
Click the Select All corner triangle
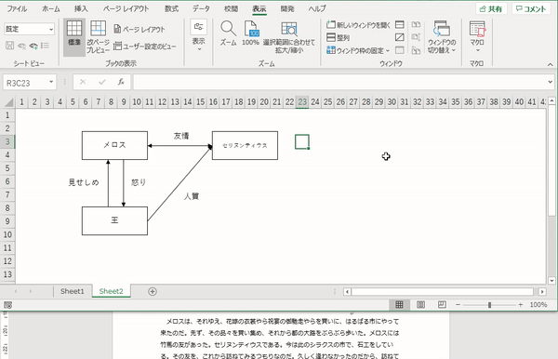(x=9, y=102)
